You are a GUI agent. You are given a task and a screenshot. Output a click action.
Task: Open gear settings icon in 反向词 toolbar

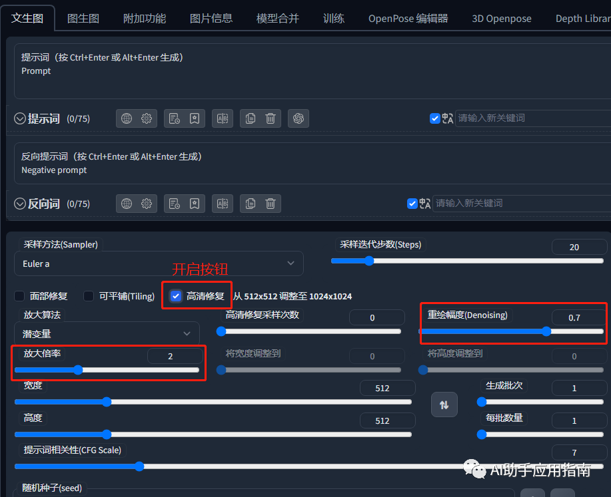147,204
